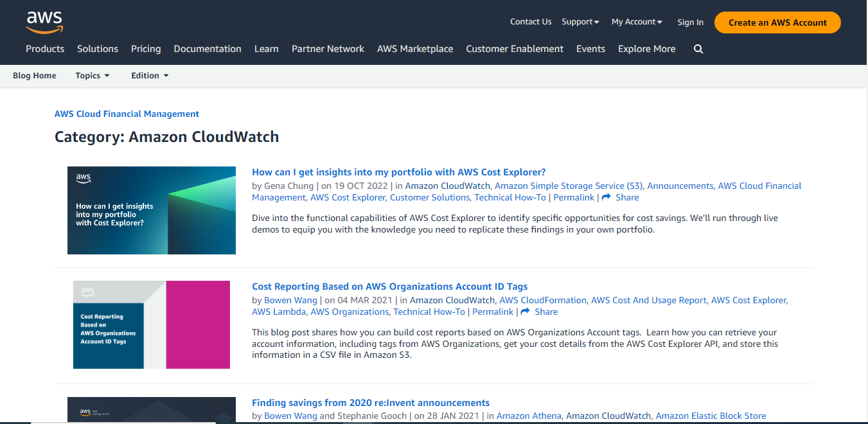The image size is (868, 424).
Task: Click the Sign In link
Action: (x=690, y=22)
